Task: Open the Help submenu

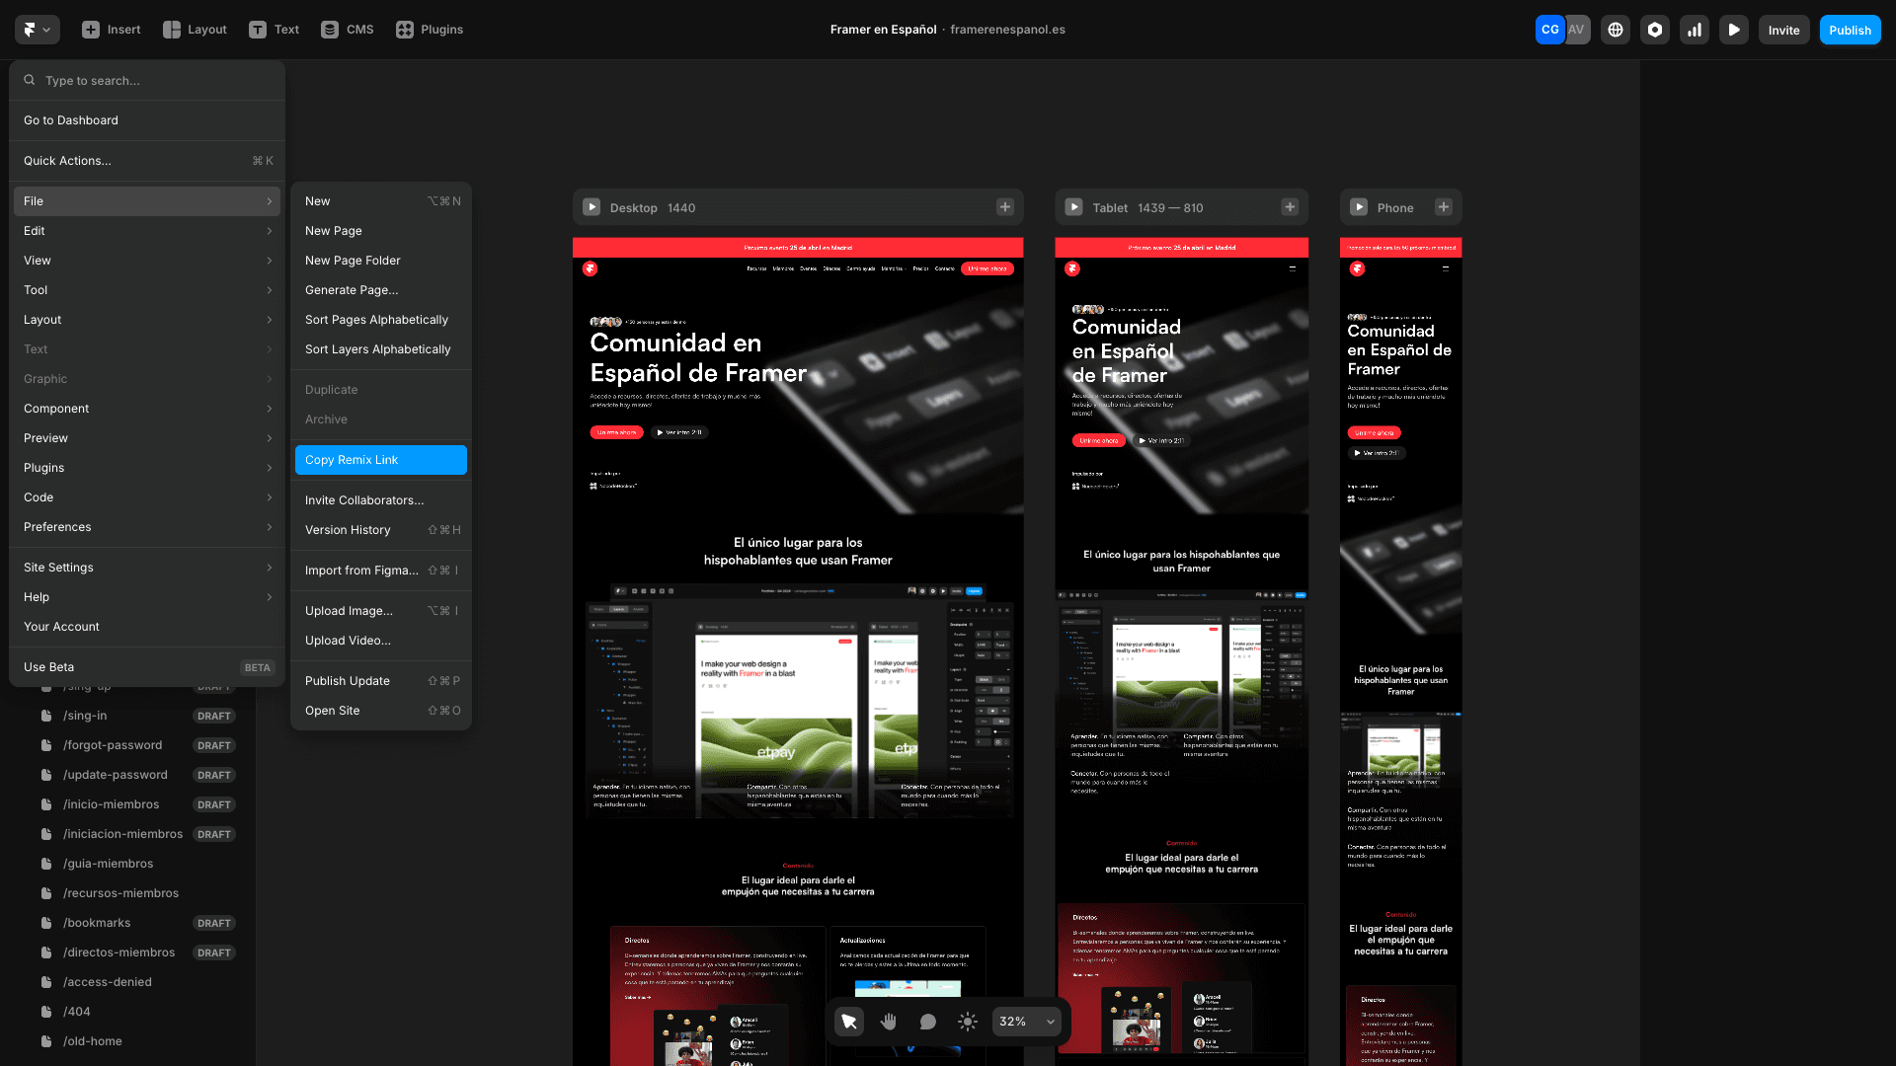Action: [147, 597]
